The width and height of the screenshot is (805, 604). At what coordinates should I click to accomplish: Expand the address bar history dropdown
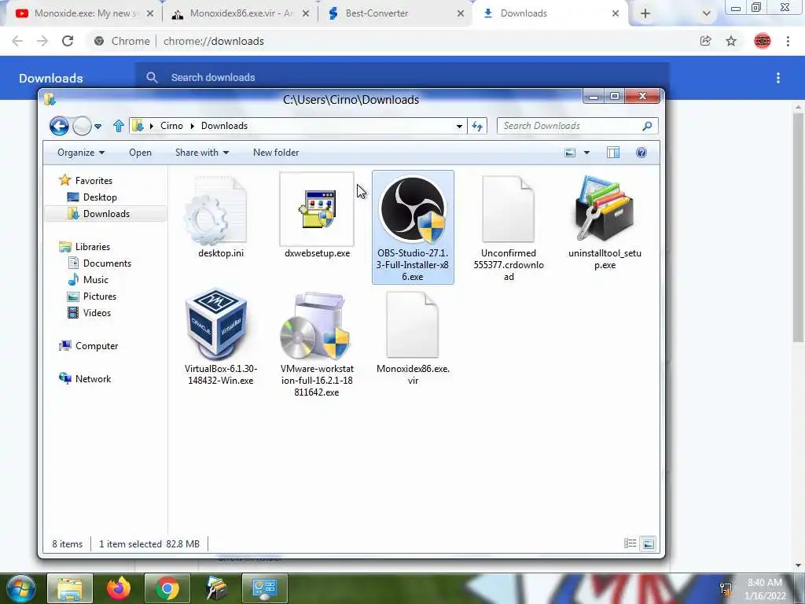[459, 126]
